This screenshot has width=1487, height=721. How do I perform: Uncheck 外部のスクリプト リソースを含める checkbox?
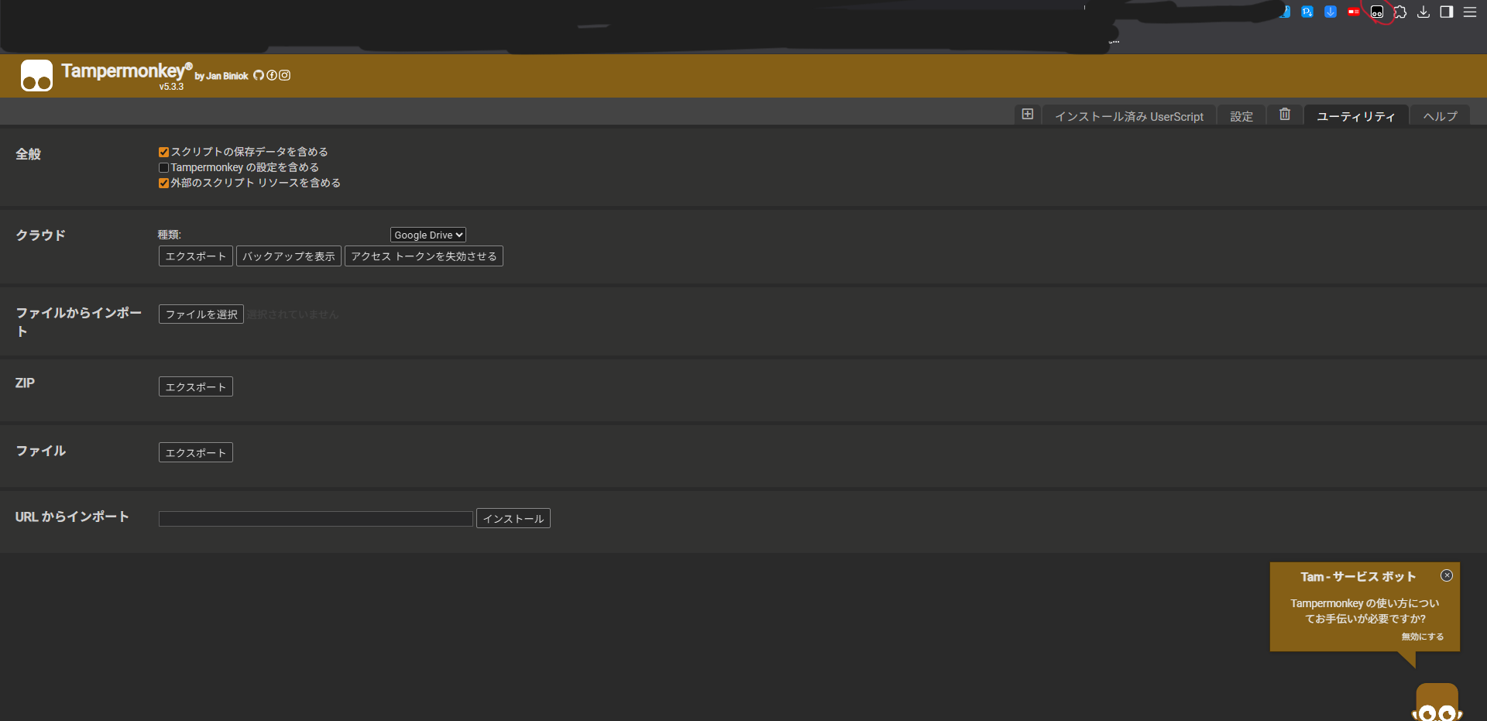(163, 183)
